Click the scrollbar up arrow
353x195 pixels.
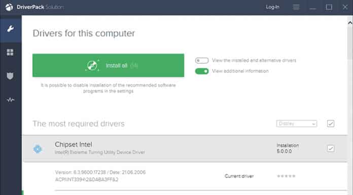coord(350,23)
